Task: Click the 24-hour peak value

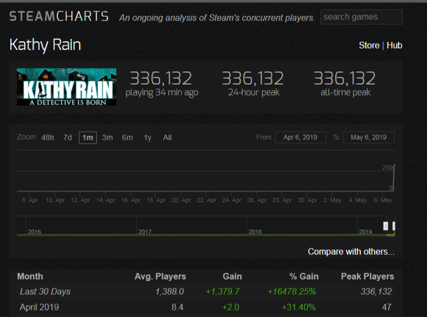Action: pyautogui.click(x=253, y=78)
